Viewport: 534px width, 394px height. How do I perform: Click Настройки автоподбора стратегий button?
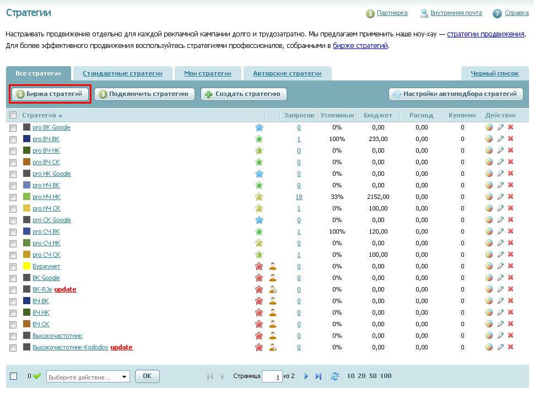[x=456, y=94]
